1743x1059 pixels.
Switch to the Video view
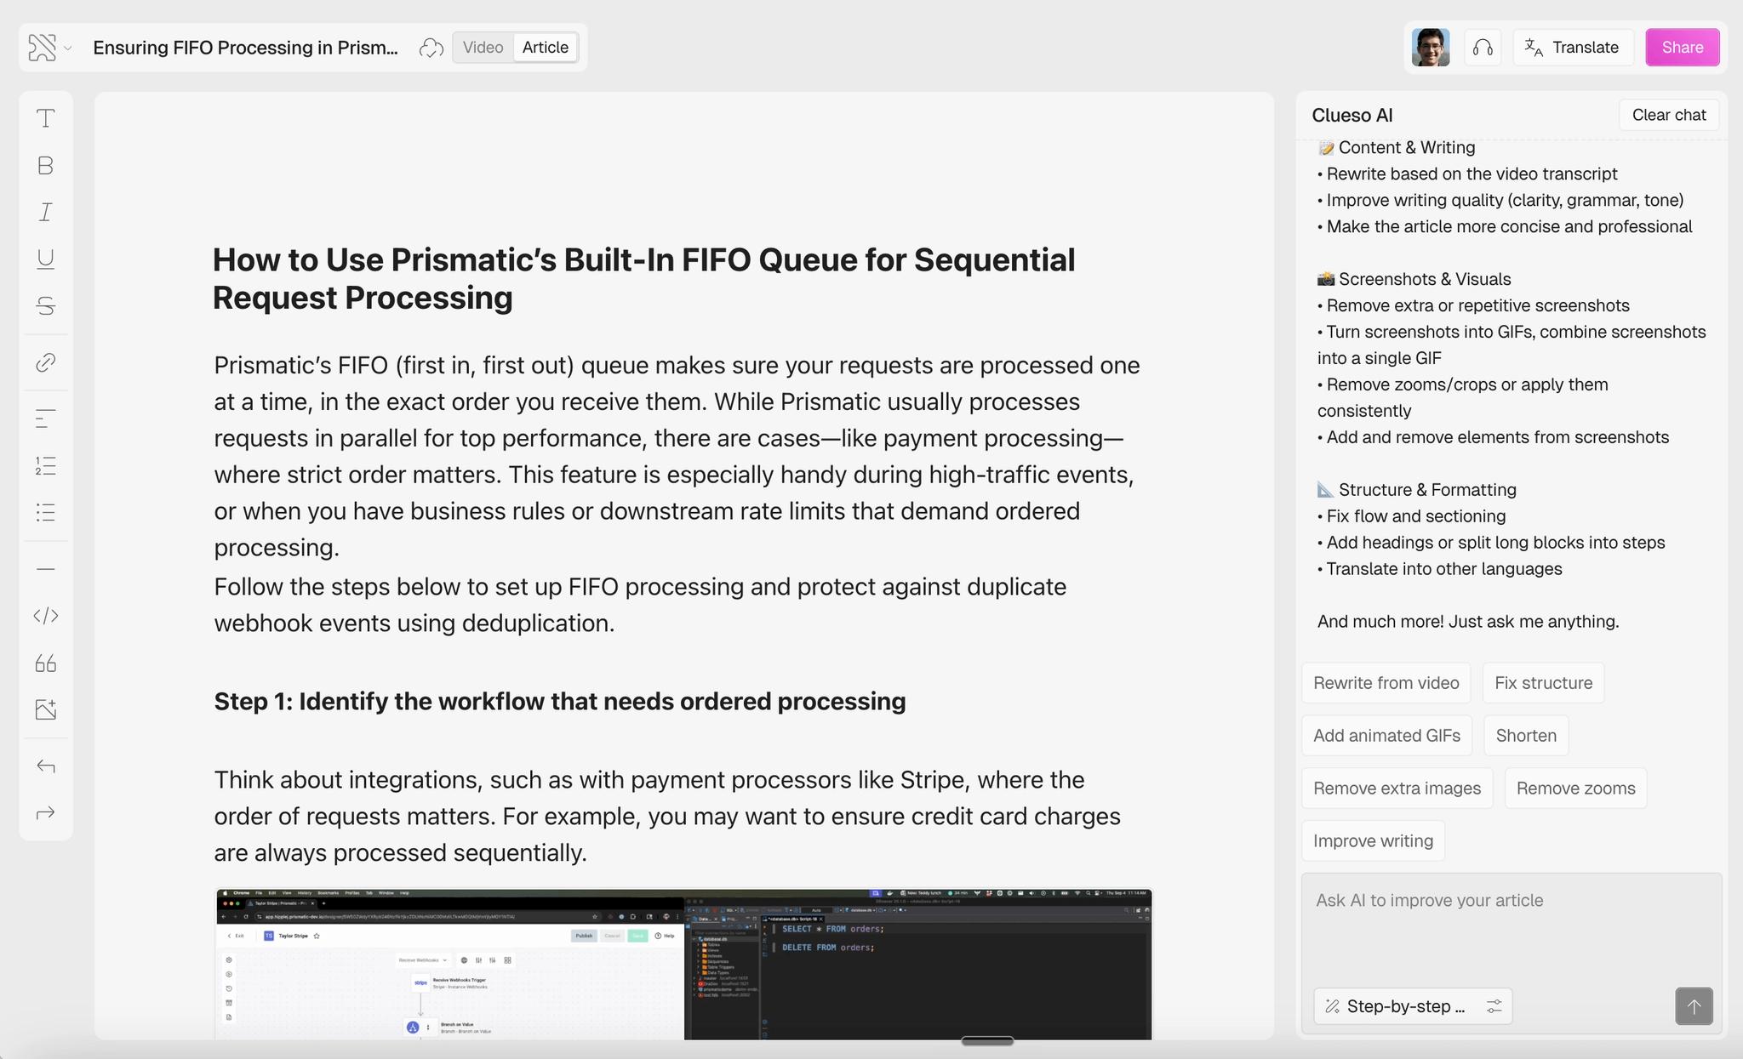(x=483, y=48)
